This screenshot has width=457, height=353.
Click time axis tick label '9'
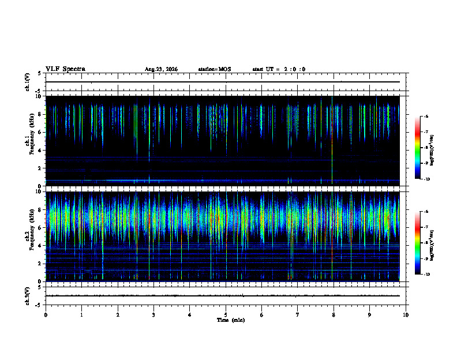[369, 315]
